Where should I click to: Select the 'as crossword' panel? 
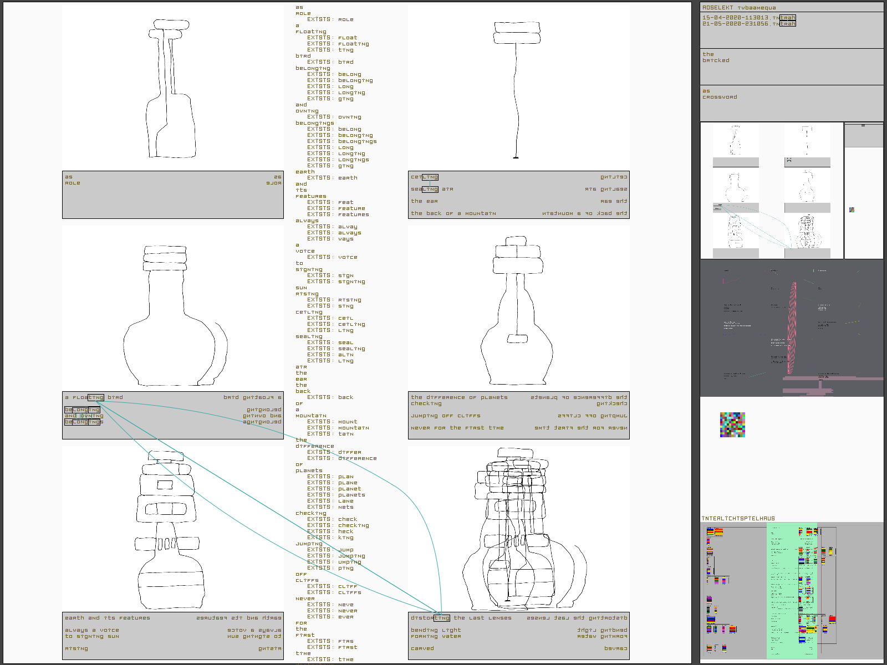click(791, 103)
